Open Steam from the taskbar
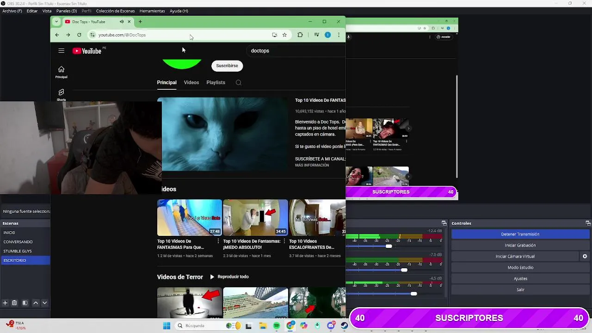 (344, 326)
